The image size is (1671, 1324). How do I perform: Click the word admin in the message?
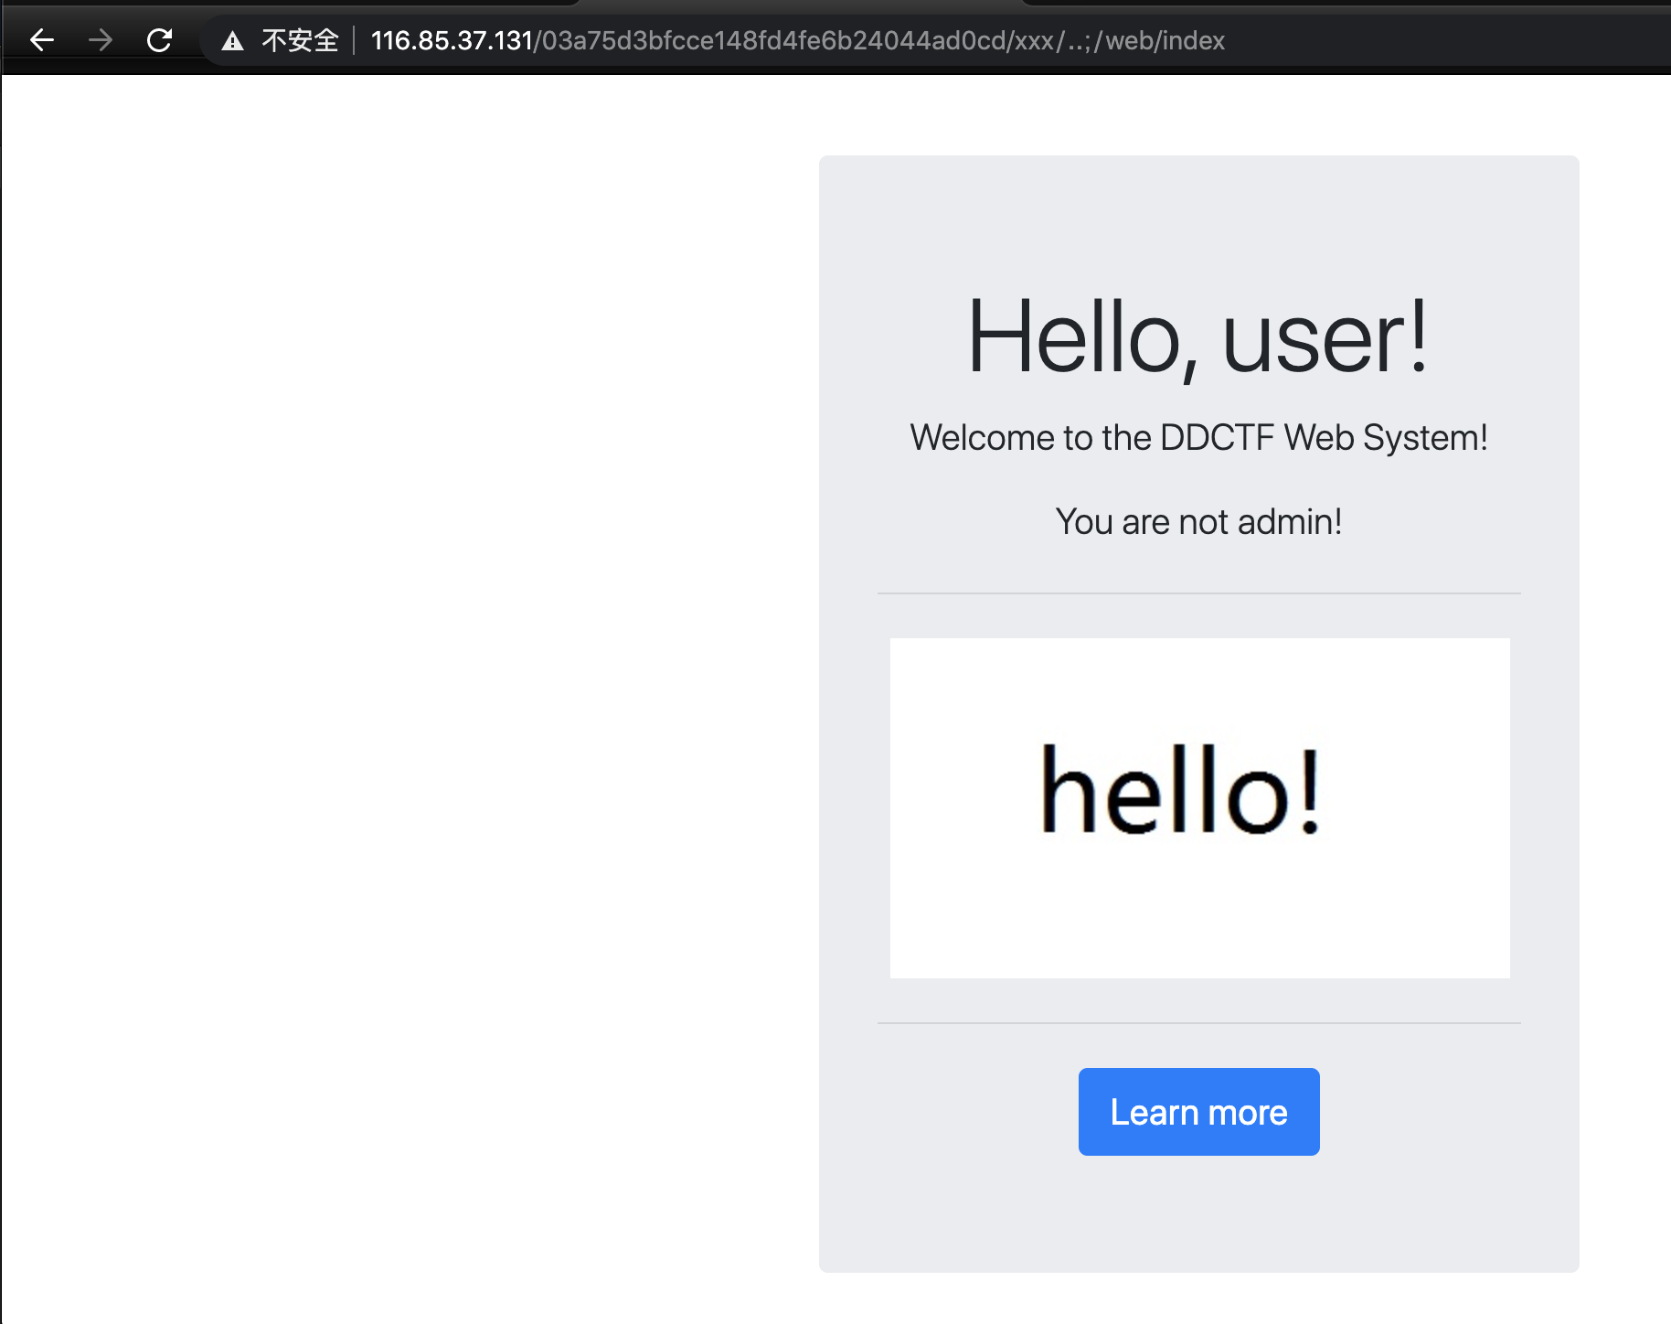[1288, 522]
